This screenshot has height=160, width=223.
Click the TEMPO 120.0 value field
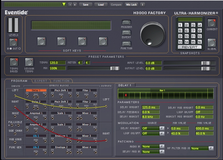57,63
